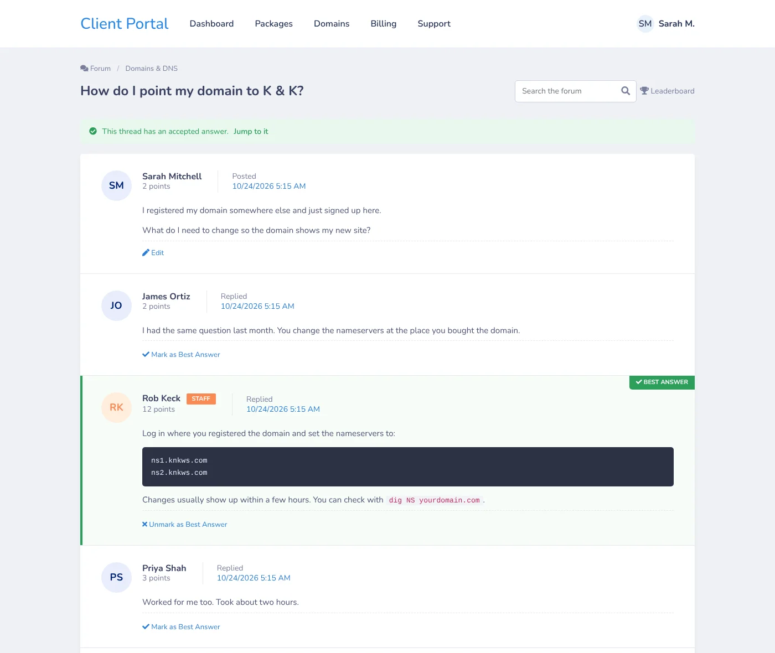The height and width of the screenshot is (653, 775).
Task: Select Billing in the top nav
Action: tap(384, 24)
